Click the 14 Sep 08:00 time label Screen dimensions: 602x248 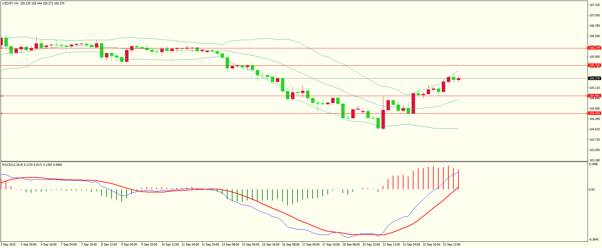(x=230, y=245)
